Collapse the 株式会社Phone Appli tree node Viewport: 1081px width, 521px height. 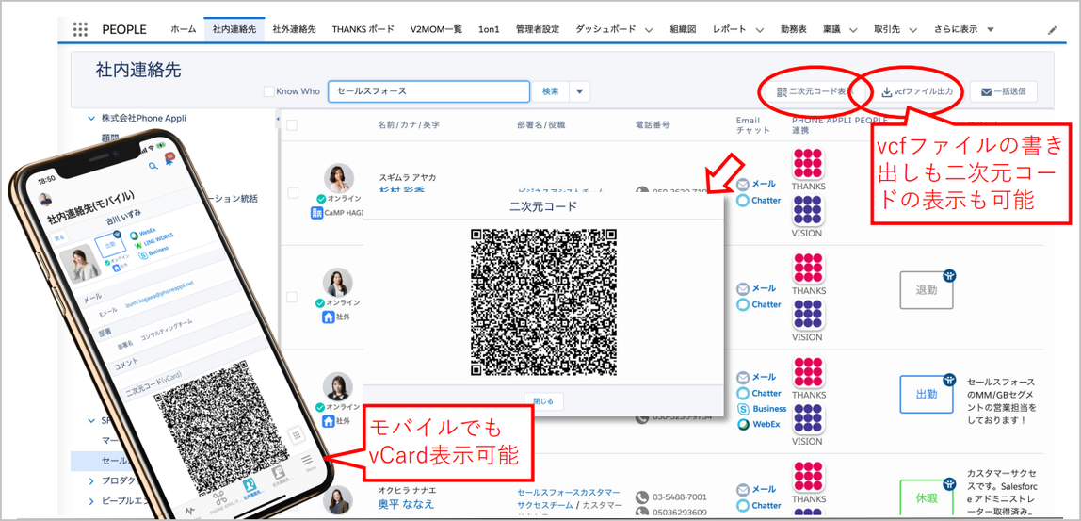pos(91,119)
